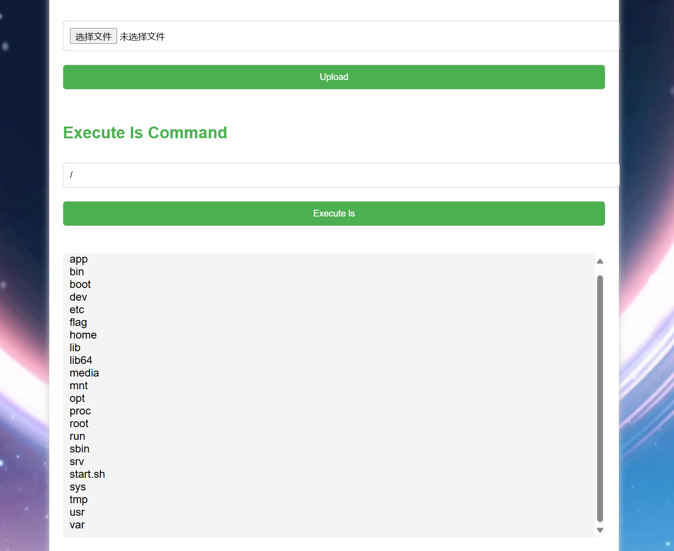Click the "home" entry in listing
Screen dimensions: 674x551
point(83,335)
